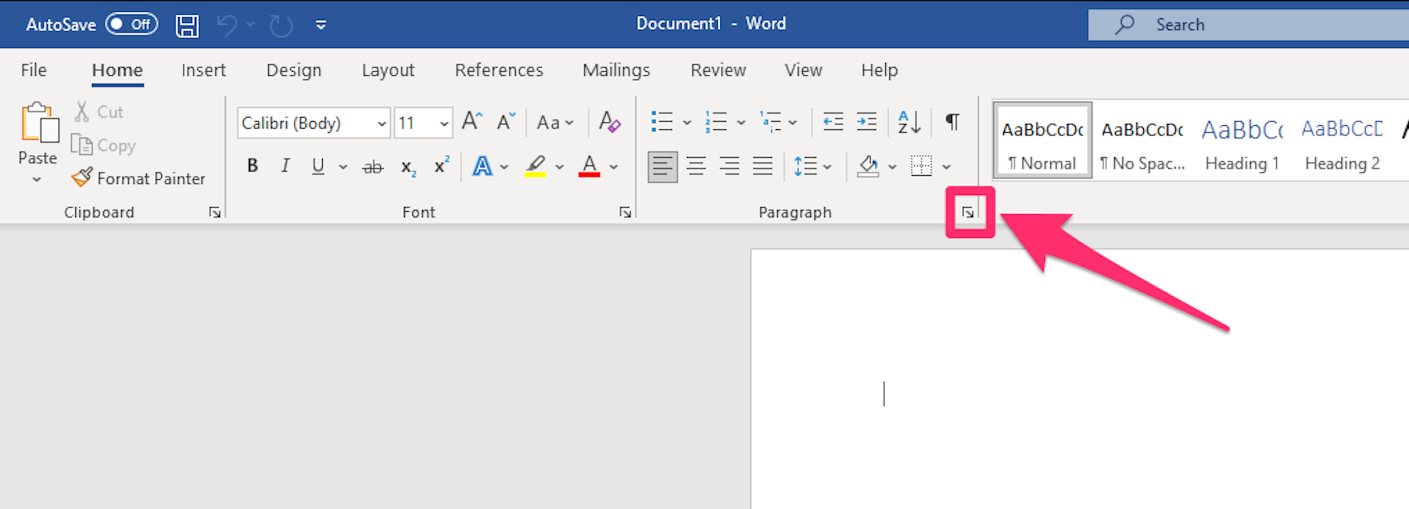Click the Undo arrow icon

[x=228, y=25]
